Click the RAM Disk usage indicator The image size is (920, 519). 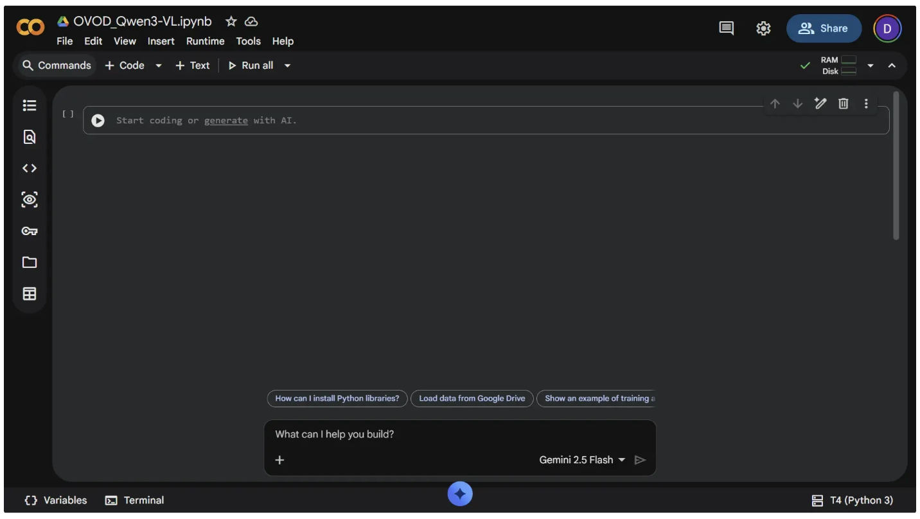[x=838, y=66]
